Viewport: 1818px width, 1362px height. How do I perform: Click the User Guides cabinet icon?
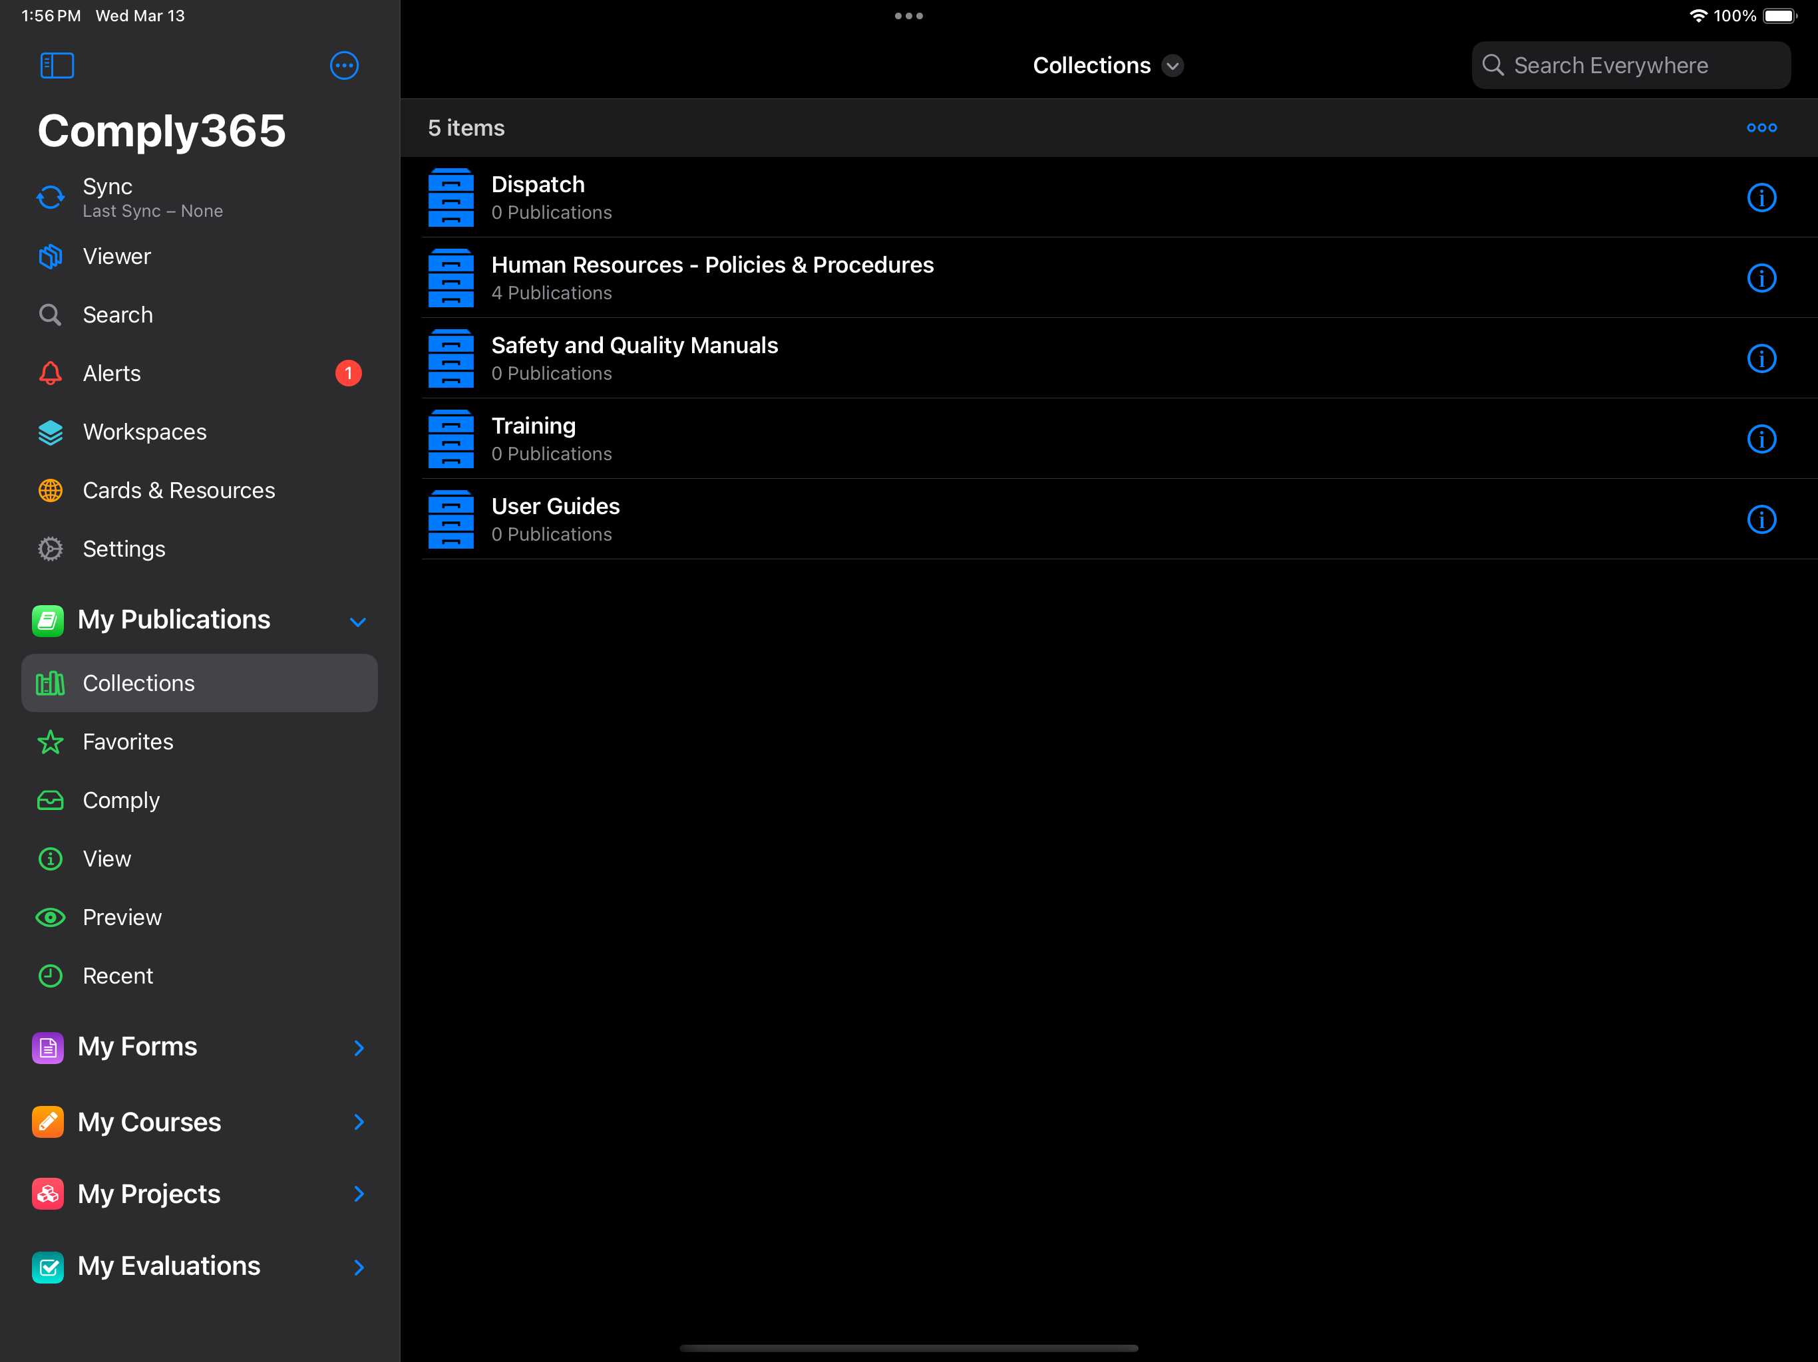[x=451, y=519]
